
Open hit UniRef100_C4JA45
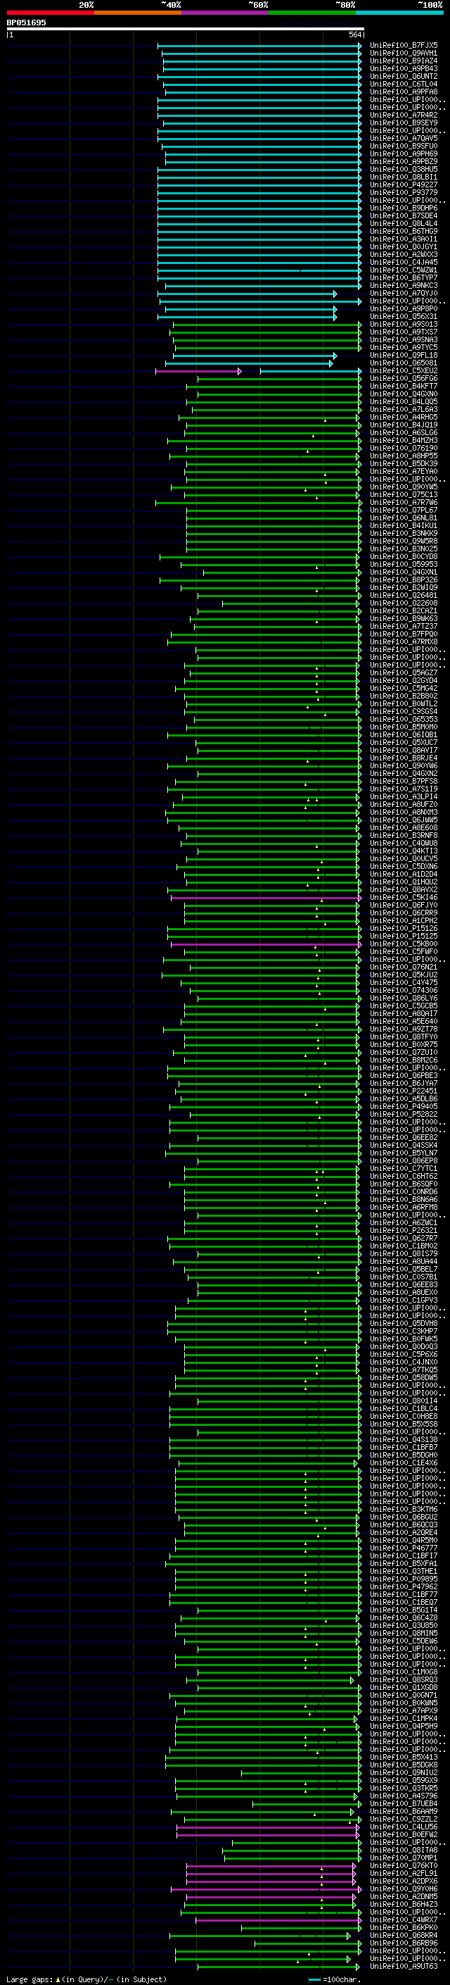[x=404, y=262]
